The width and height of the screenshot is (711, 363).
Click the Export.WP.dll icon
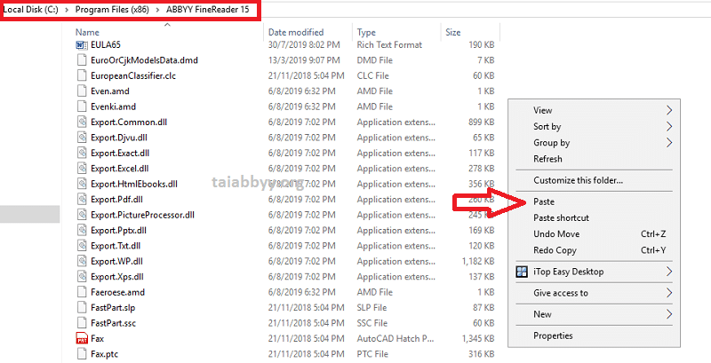pyautogui.click(x=82, y=261)
